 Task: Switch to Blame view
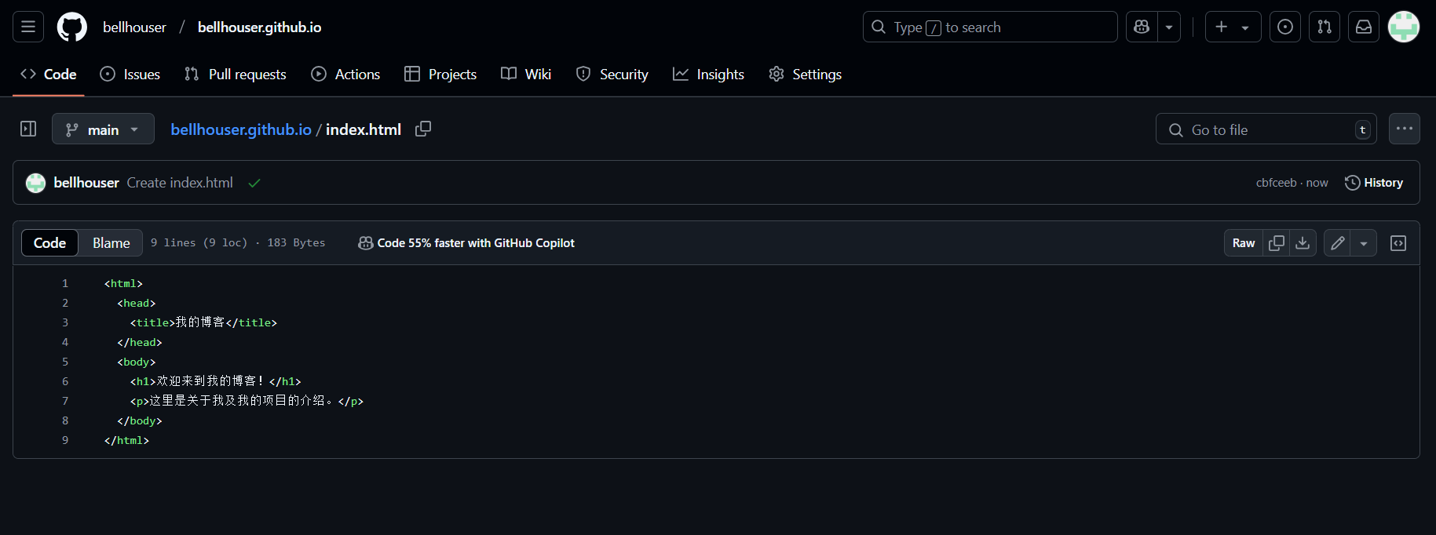coord(111,243)
